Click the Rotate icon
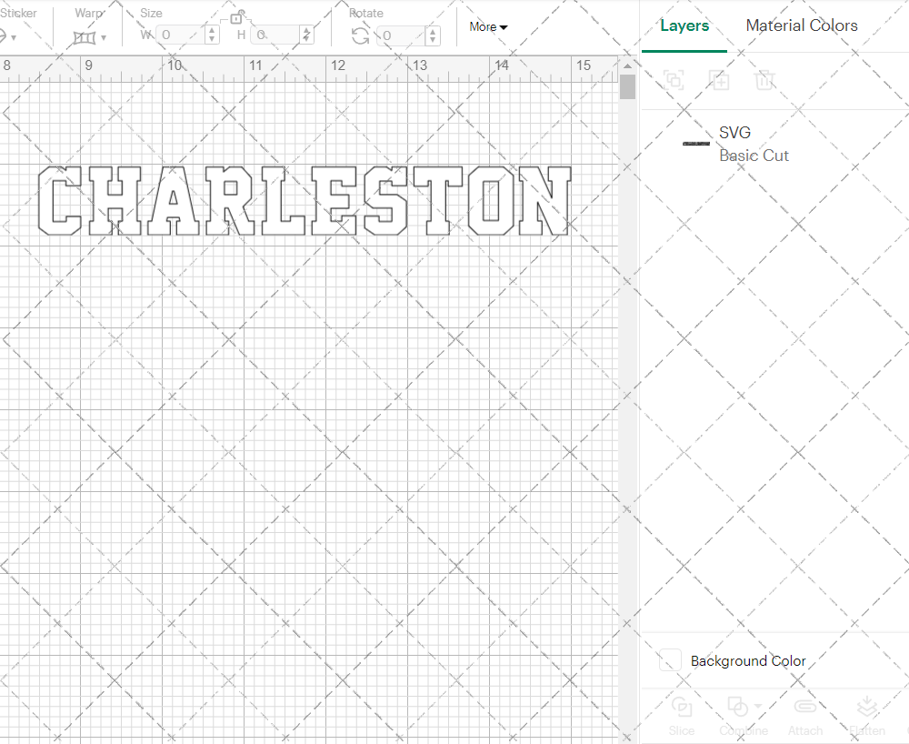 (x=361, y=35)
